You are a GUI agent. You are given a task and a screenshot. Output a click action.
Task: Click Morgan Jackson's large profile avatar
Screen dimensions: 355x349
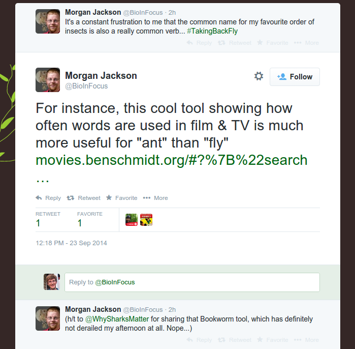click(x=48, y=80)
